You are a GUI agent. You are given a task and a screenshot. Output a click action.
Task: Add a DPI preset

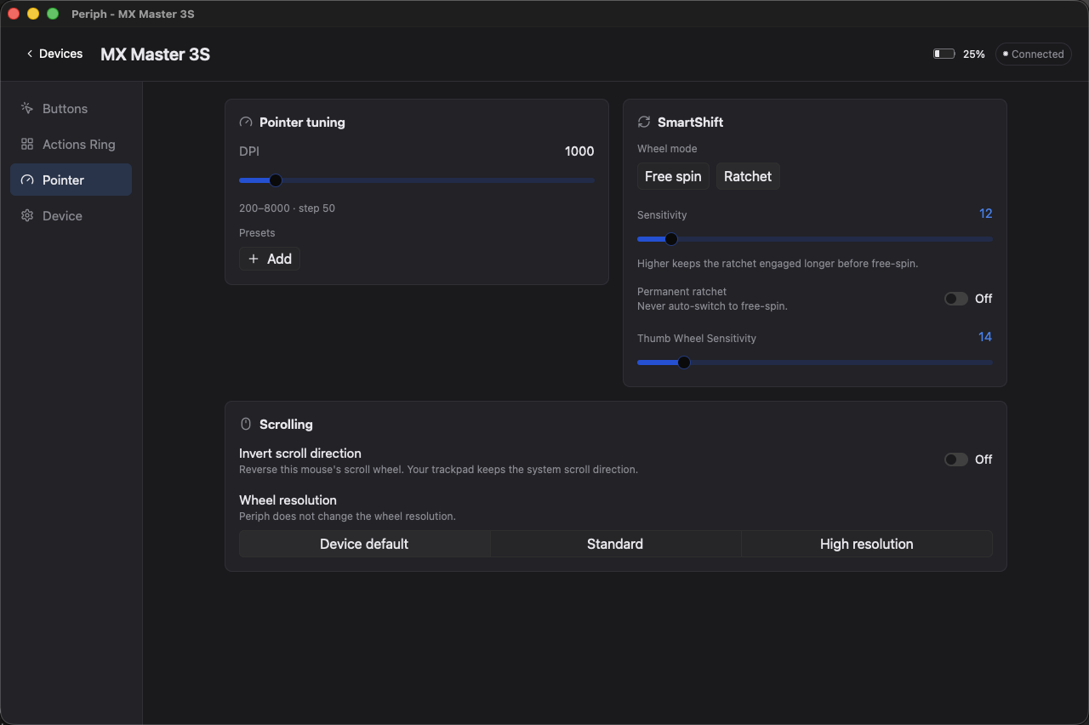(270, 259)
